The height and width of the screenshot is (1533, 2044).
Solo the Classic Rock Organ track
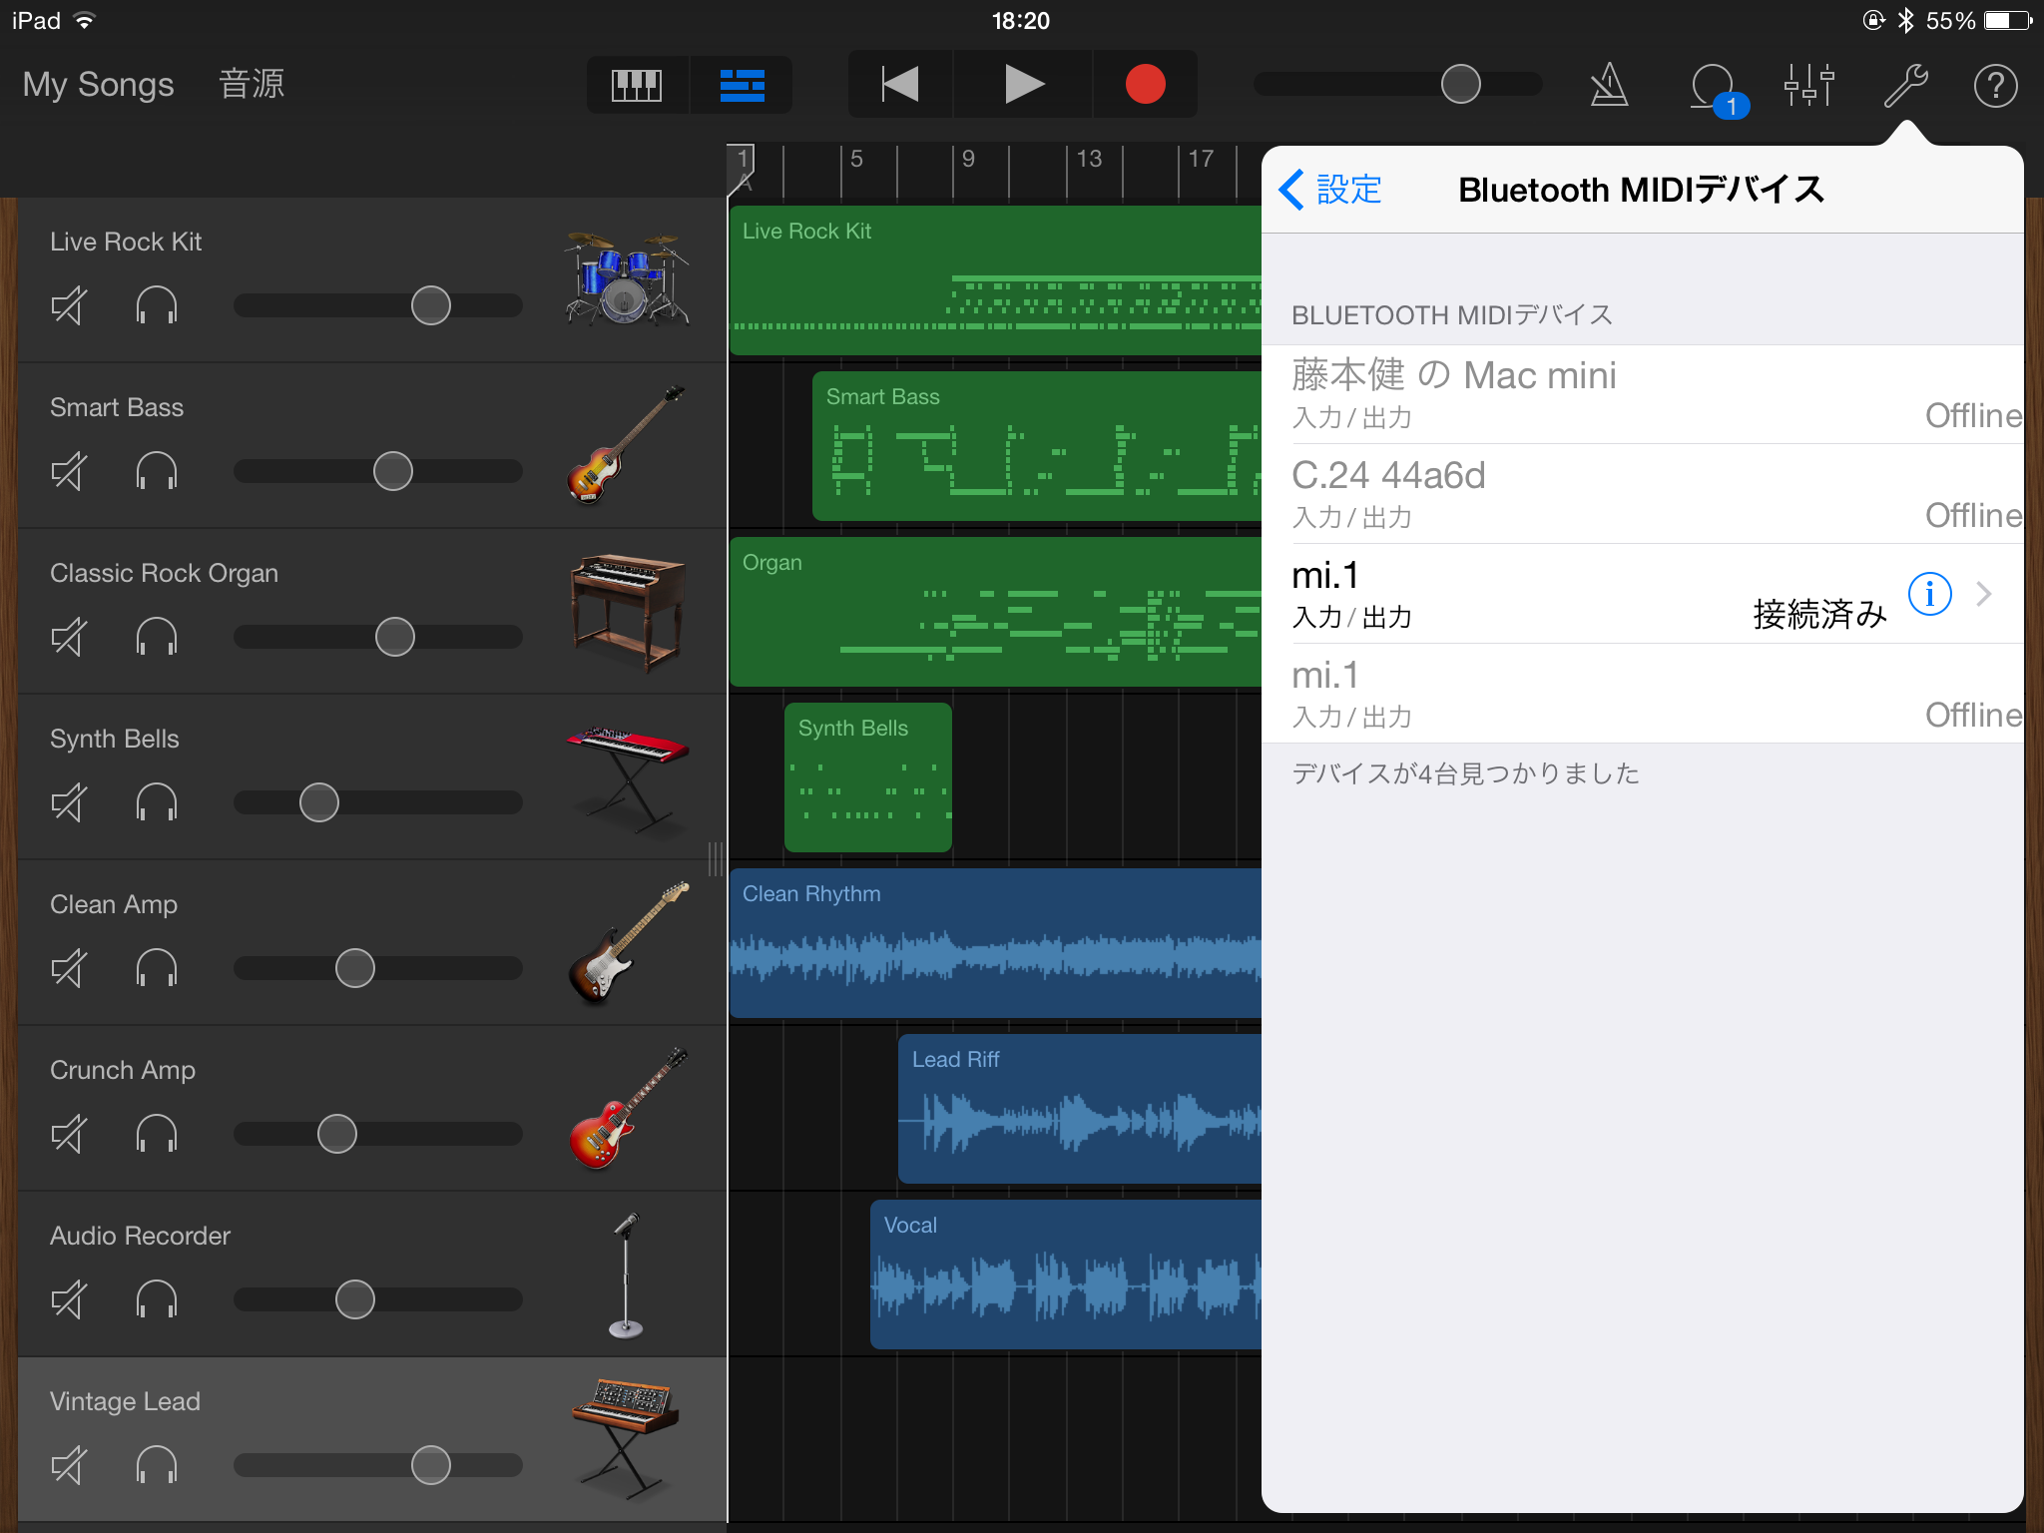click(157, 637)
